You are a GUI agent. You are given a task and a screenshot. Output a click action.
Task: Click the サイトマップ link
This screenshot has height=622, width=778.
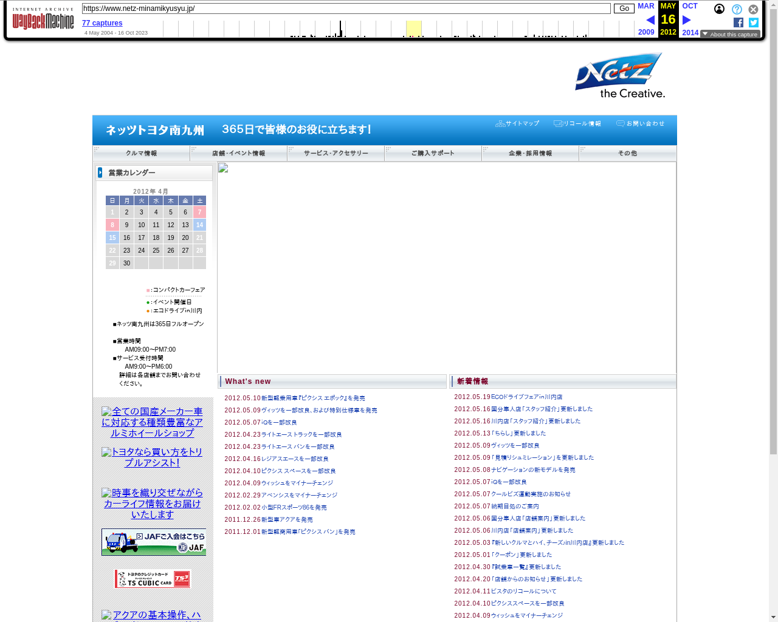pyautogui.click(x=518, y=123)
